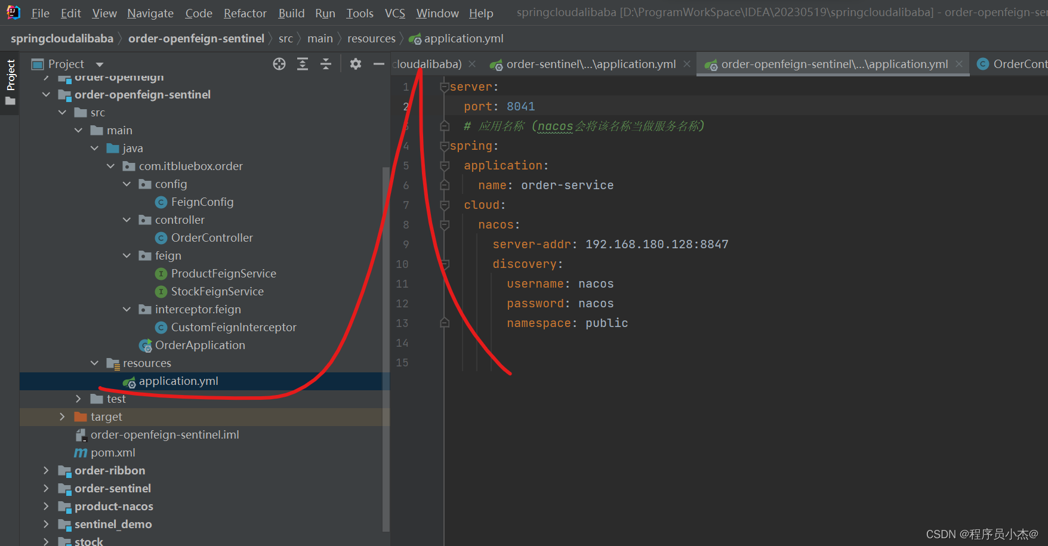Screen dimensions: 1048x546
Task: Click the locate/select opened file icon
Action: point(279,64)
